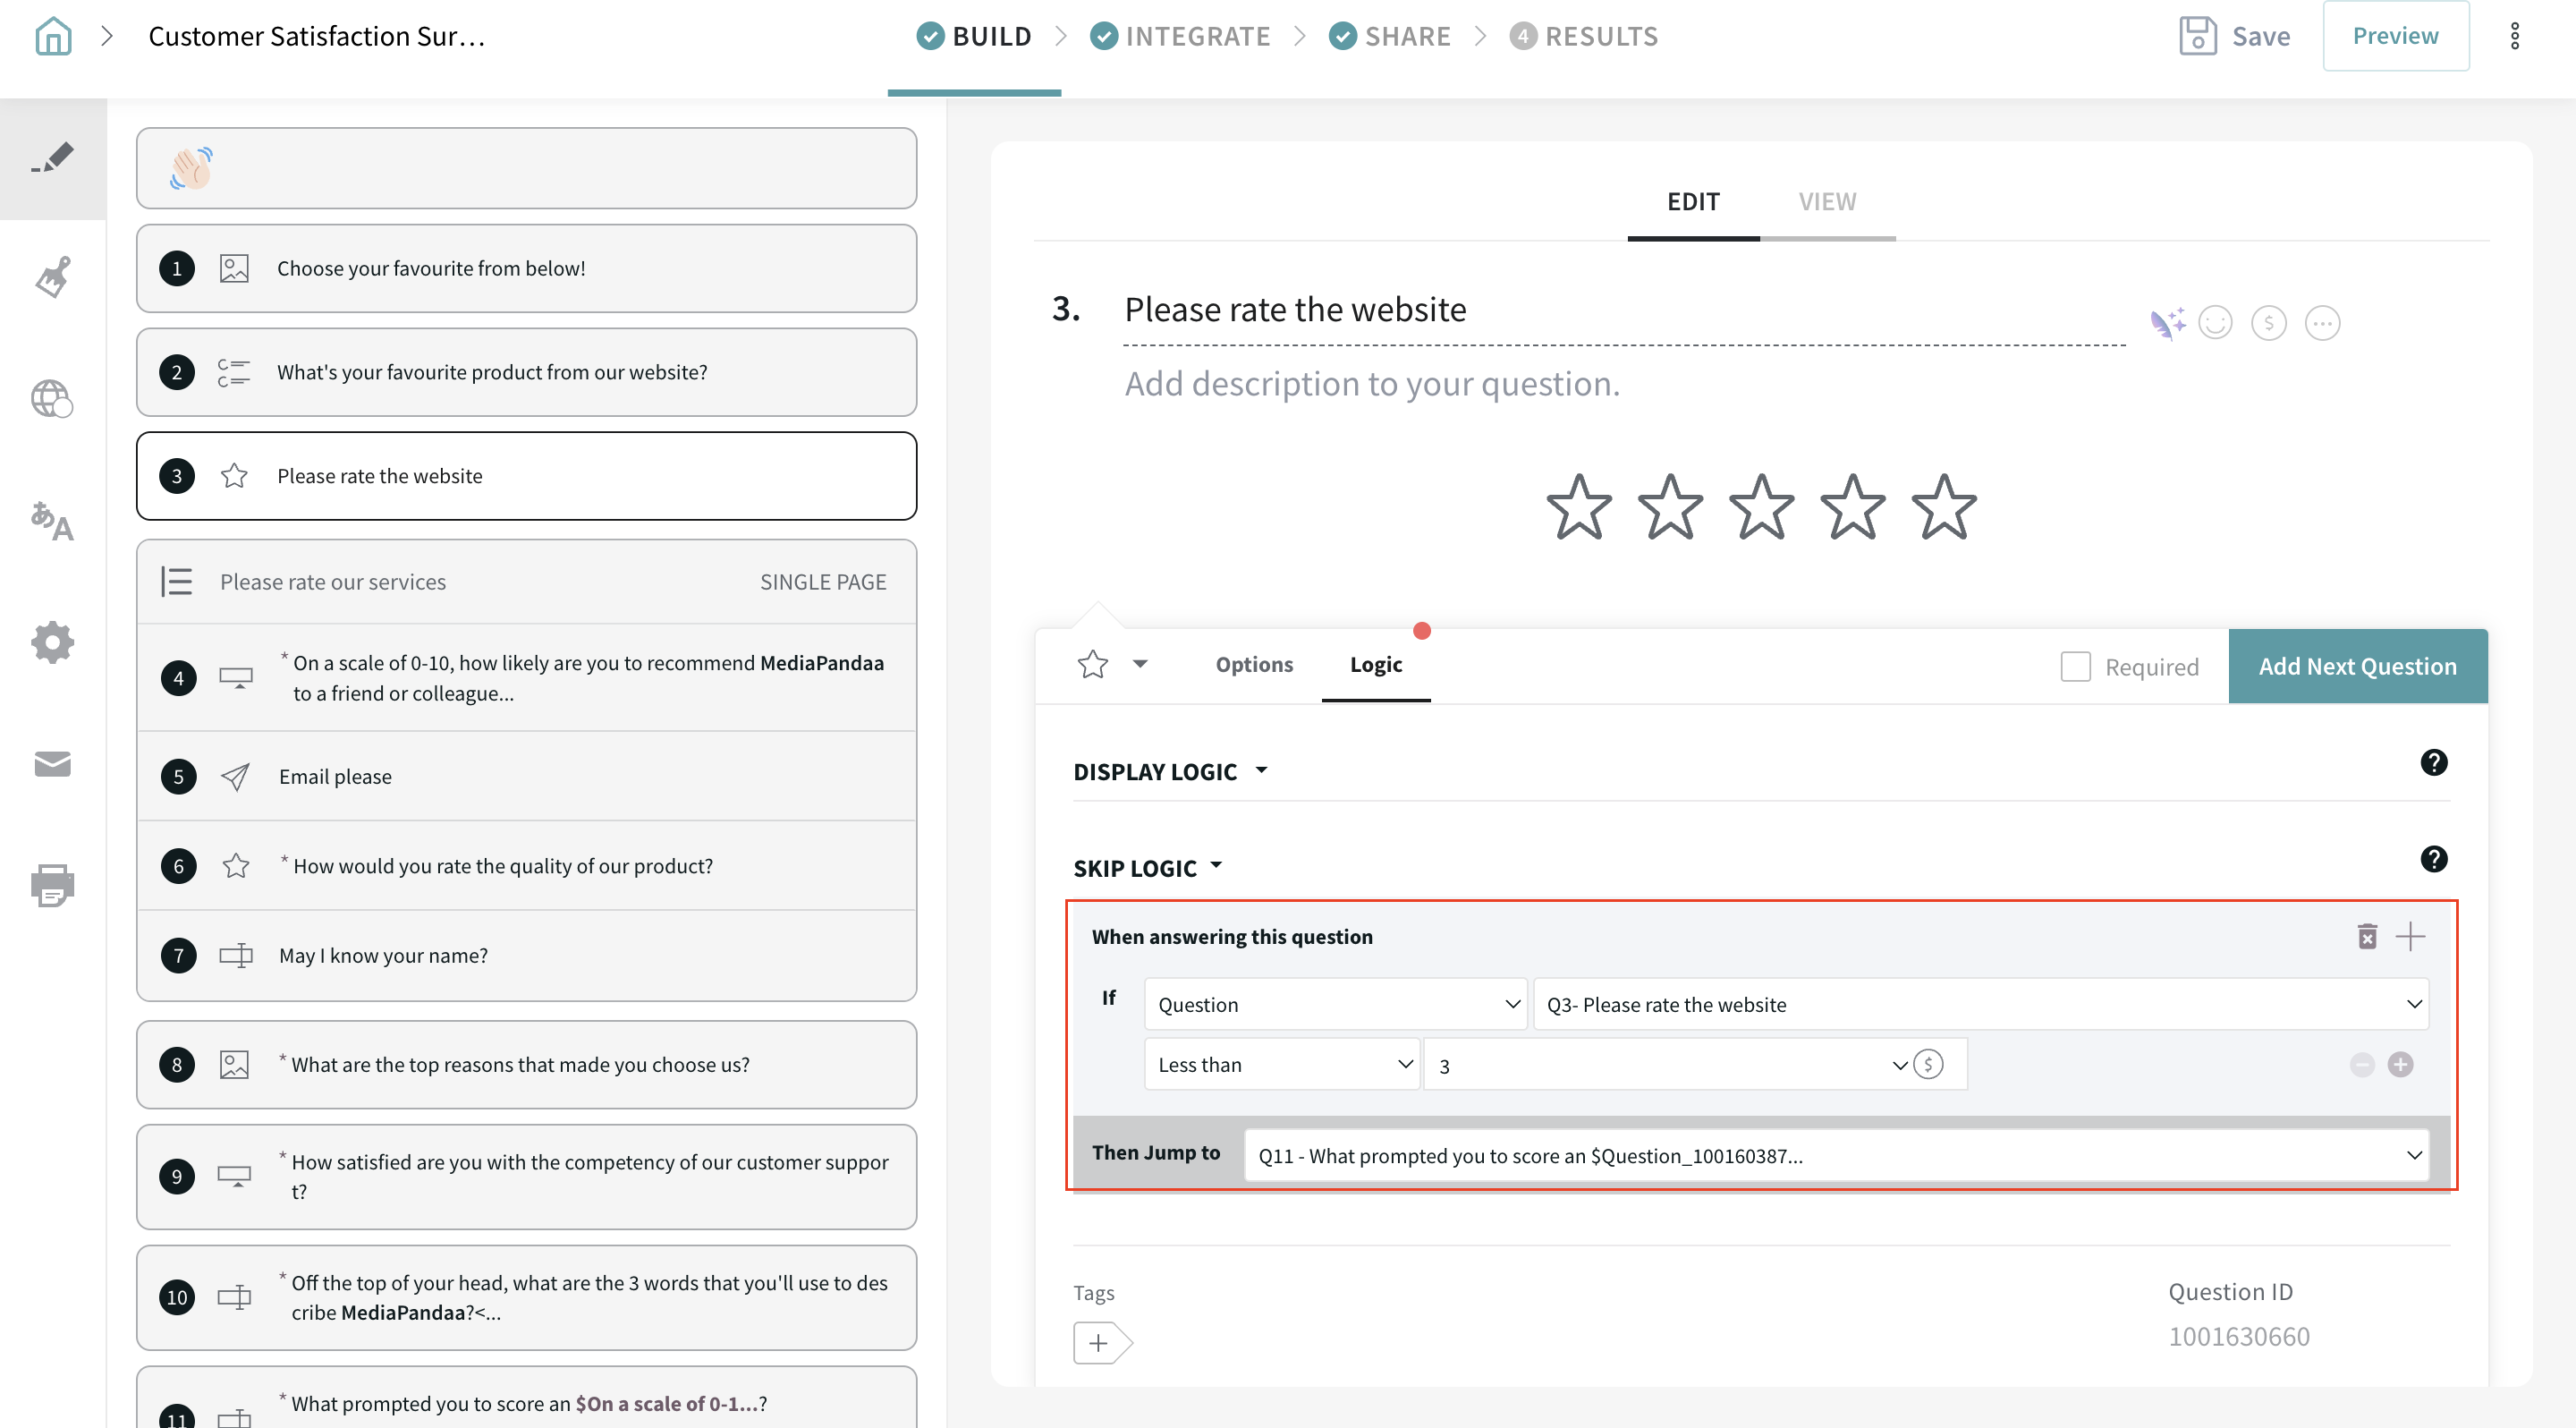
Task: Select the third rating star
Action: click(1761, 507)
